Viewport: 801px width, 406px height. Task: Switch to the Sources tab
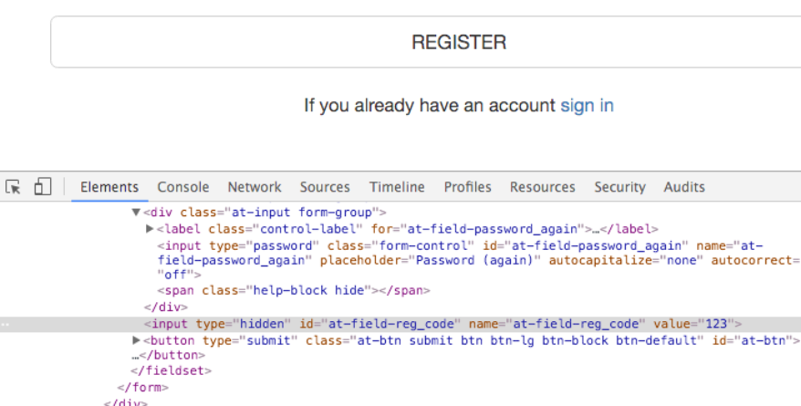pos(325,187)
